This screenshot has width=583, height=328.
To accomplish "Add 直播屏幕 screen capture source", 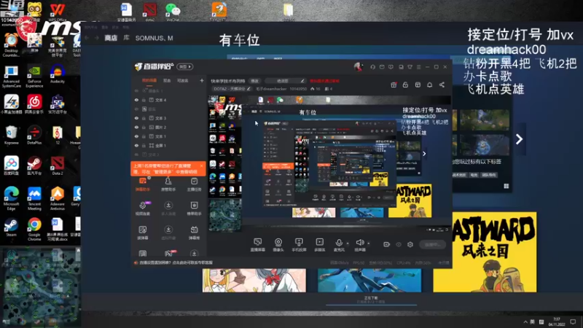I will 258,245.
